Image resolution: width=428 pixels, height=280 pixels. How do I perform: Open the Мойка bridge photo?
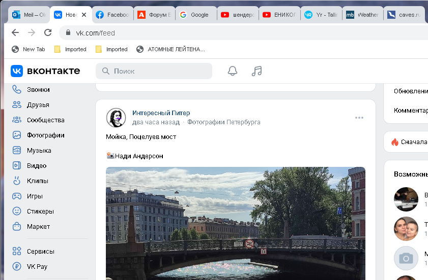pos(235,223)
